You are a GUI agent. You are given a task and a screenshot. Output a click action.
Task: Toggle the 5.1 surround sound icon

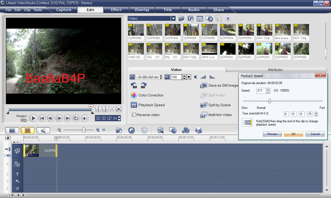pos(198,130)
